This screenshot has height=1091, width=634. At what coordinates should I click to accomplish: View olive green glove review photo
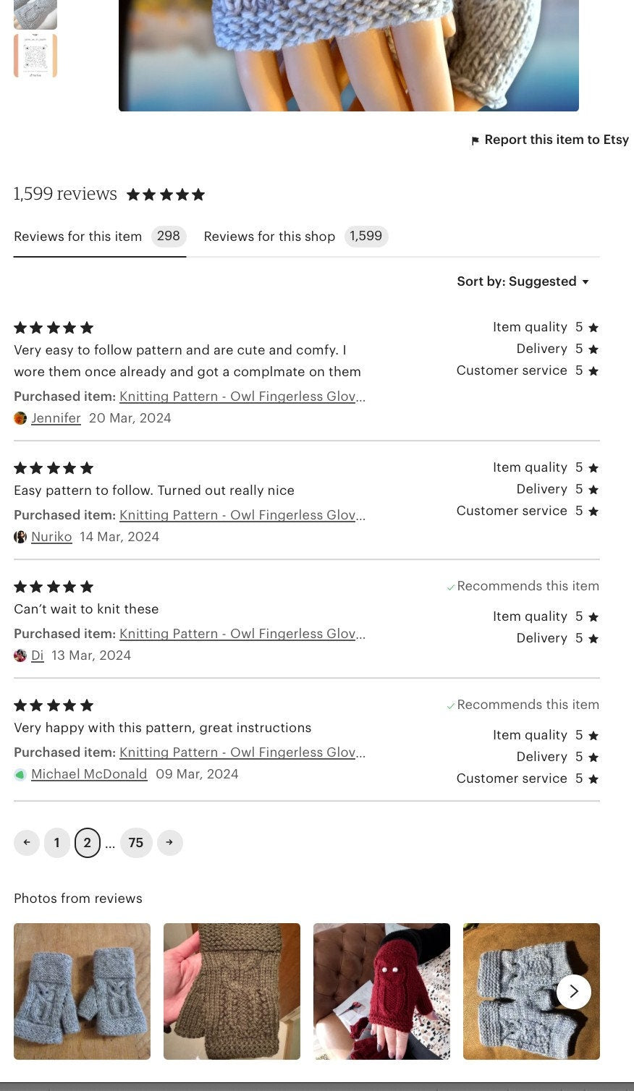[x=232, y=991]
